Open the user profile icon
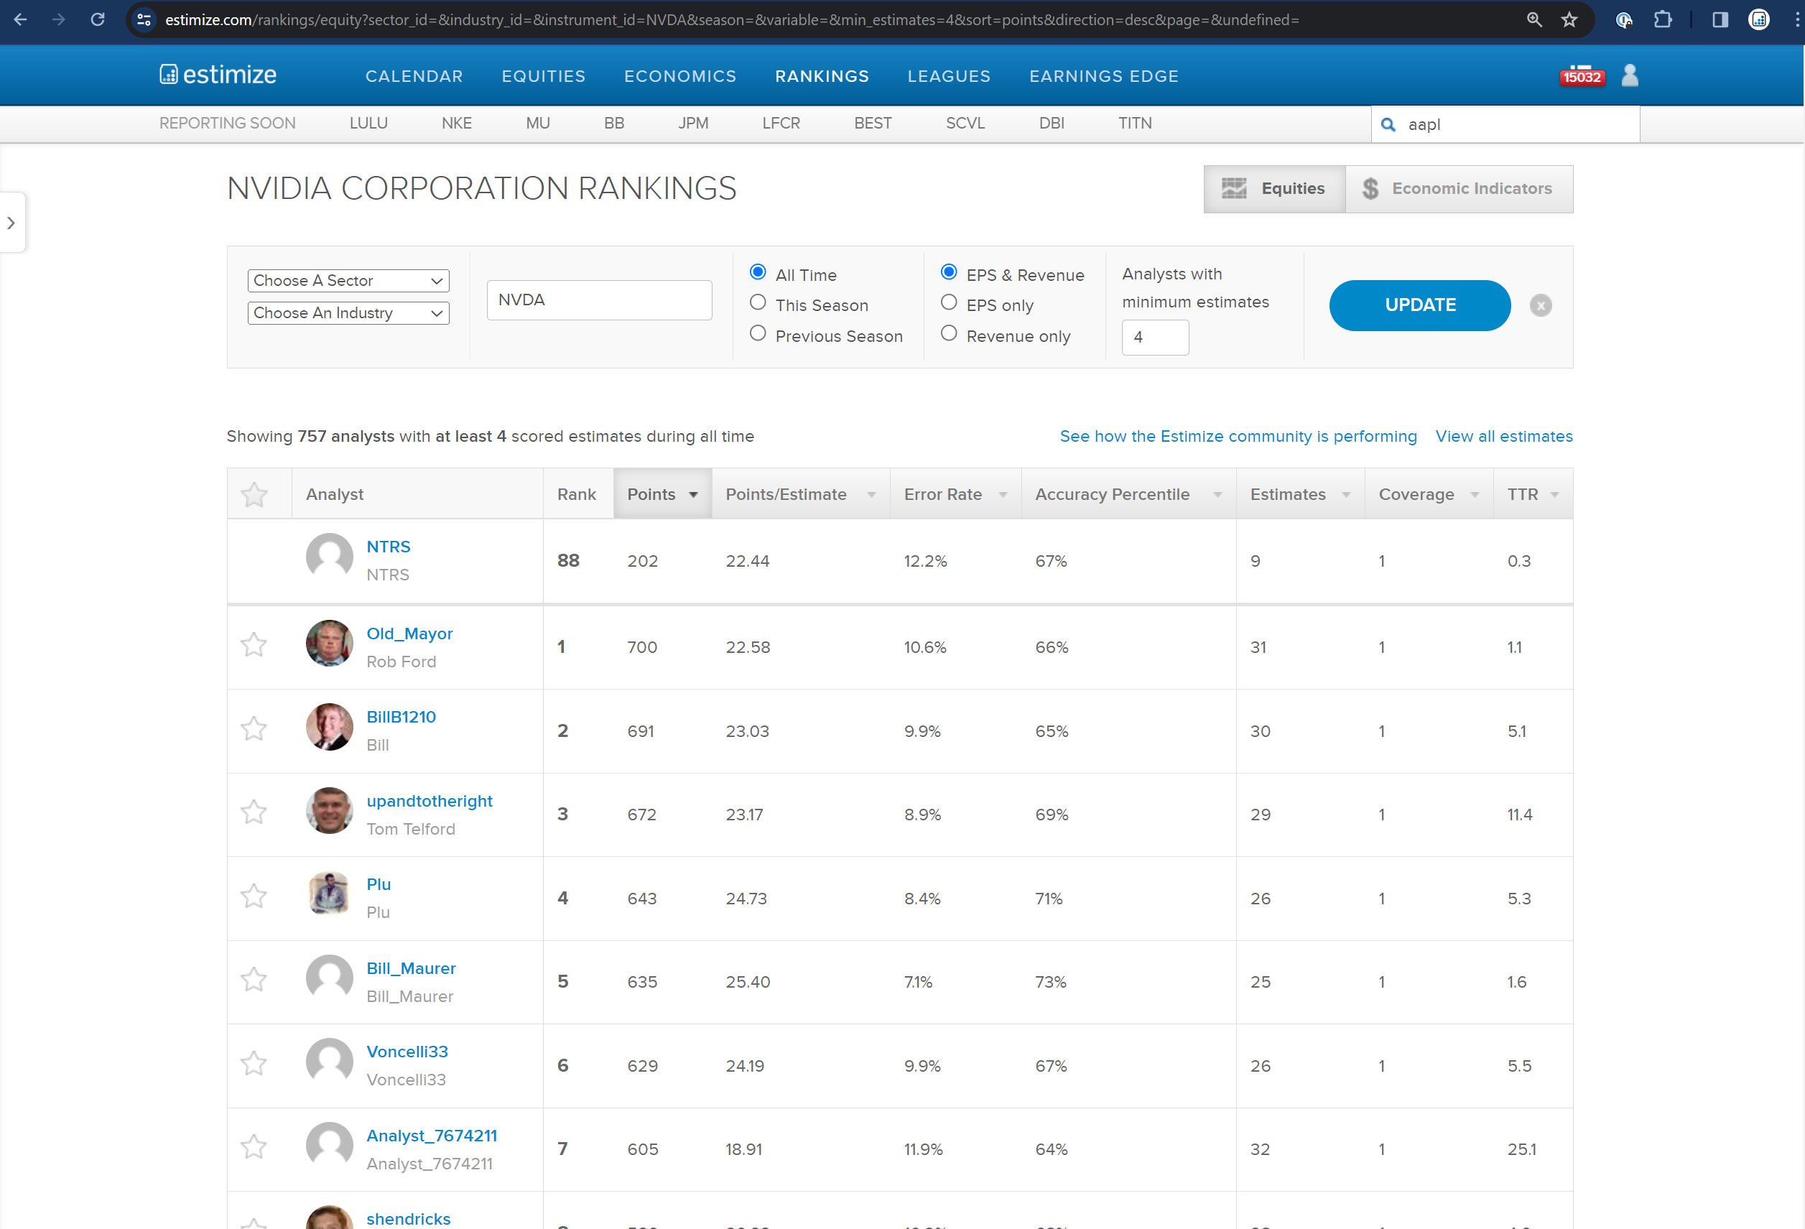Viewport: 1805px width, 1229px height. pos(1630,75)
